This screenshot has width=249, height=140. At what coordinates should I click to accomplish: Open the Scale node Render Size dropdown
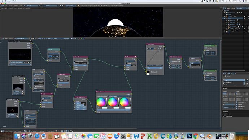tap(54, 54)
